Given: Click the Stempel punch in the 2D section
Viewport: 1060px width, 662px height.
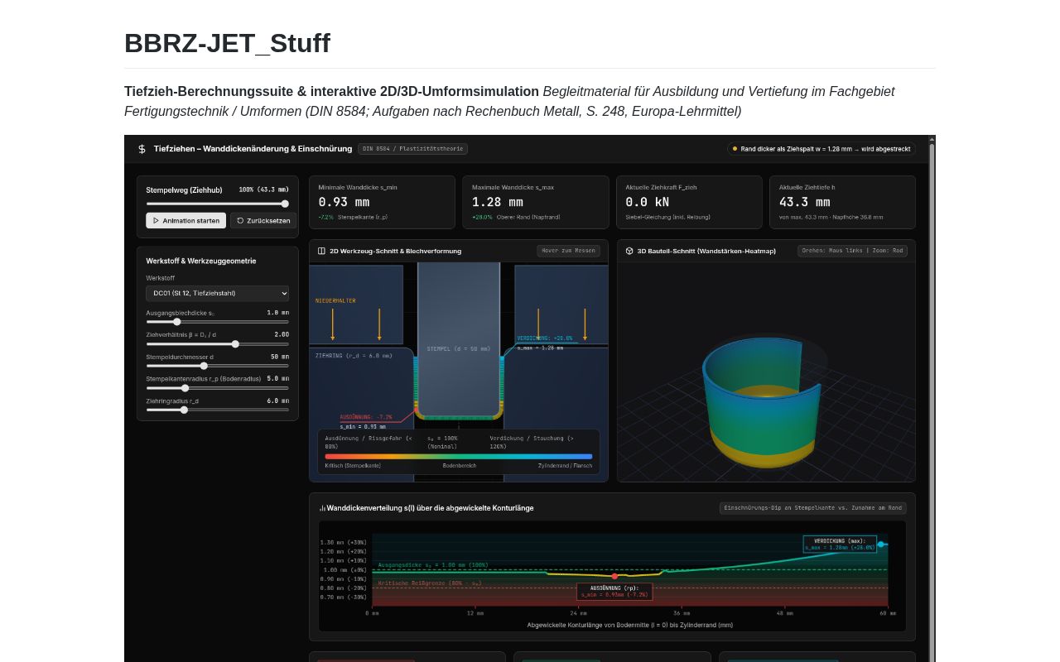Looking at the screenshot, I should click(459, 339).
